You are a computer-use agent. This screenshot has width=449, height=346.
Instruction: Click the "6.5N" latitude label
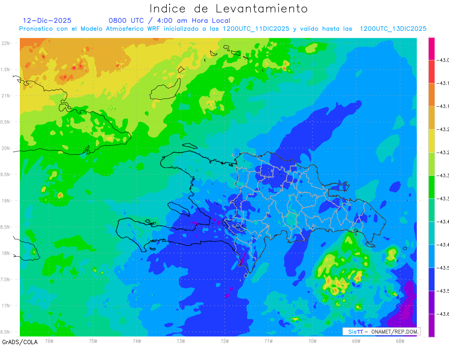coord(6,332)
